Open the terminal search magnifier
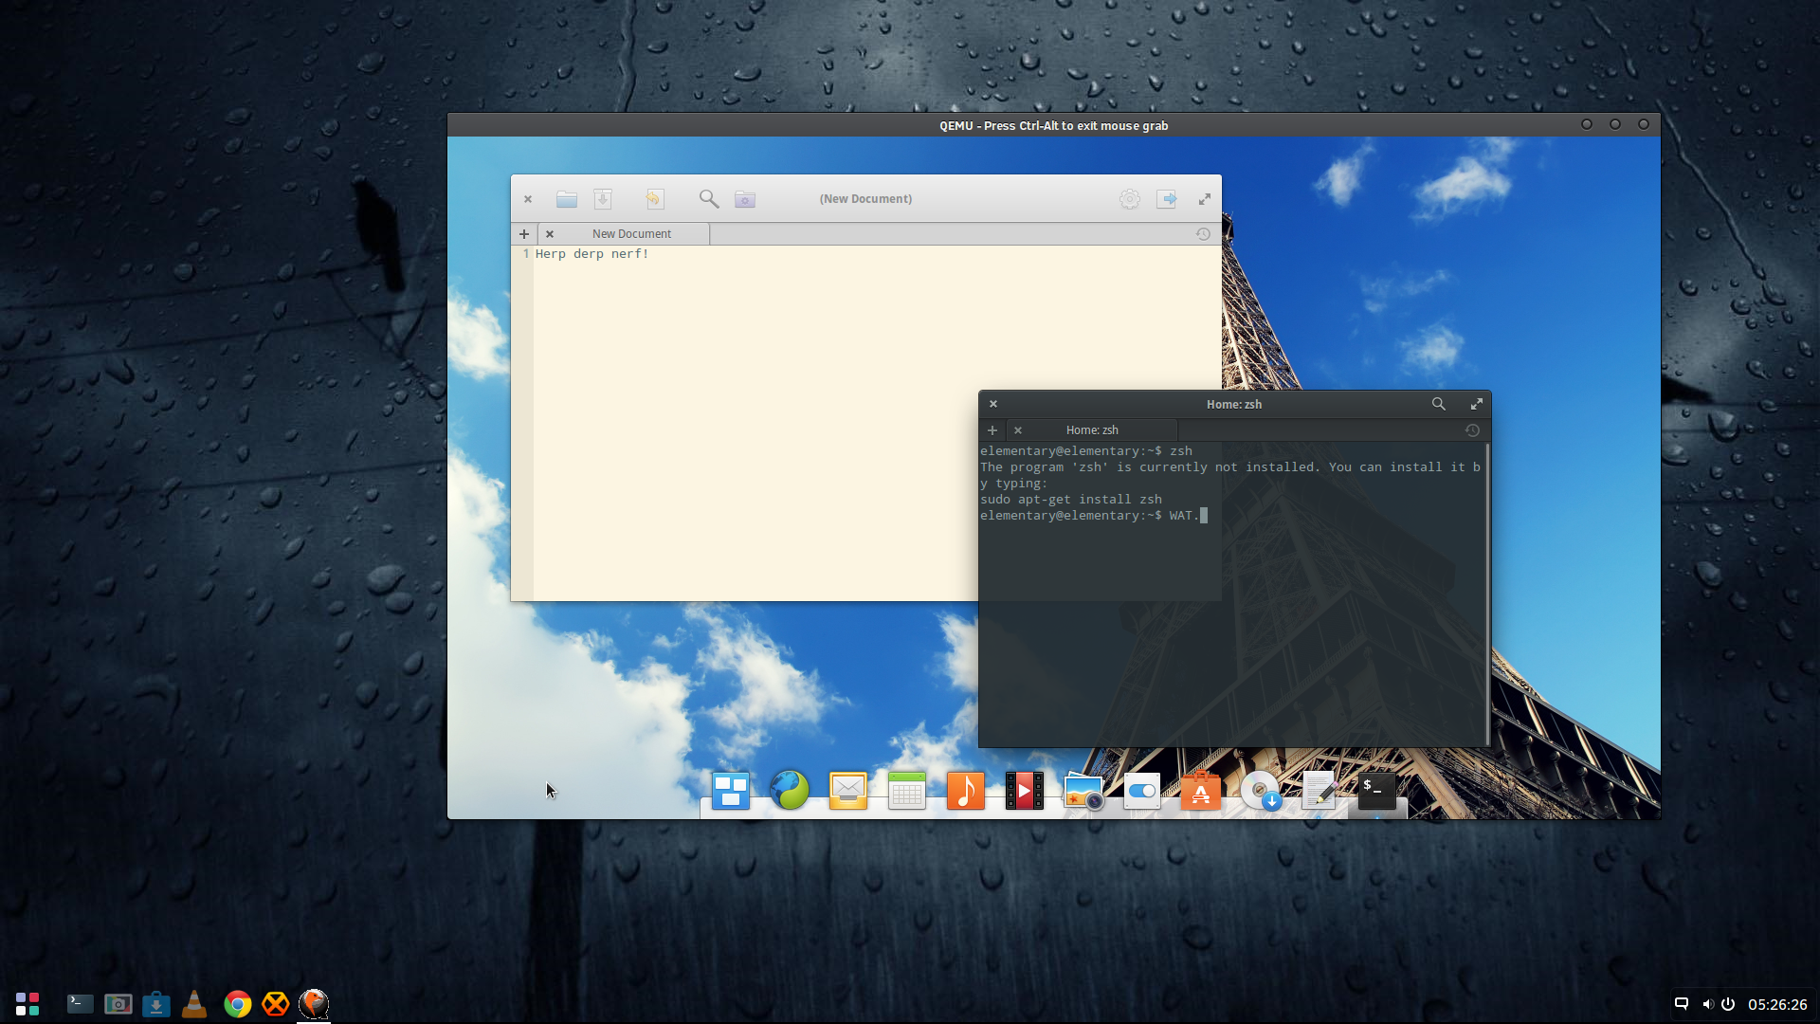Screen dimensions: 1820x1024 pyautogui.click(x=1439, y=404)
